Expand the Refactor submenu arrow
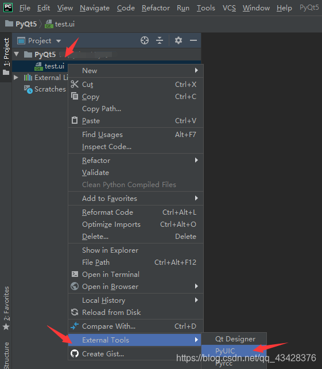The width and height of the screenshot is (322, 369). tap(196, 160)
